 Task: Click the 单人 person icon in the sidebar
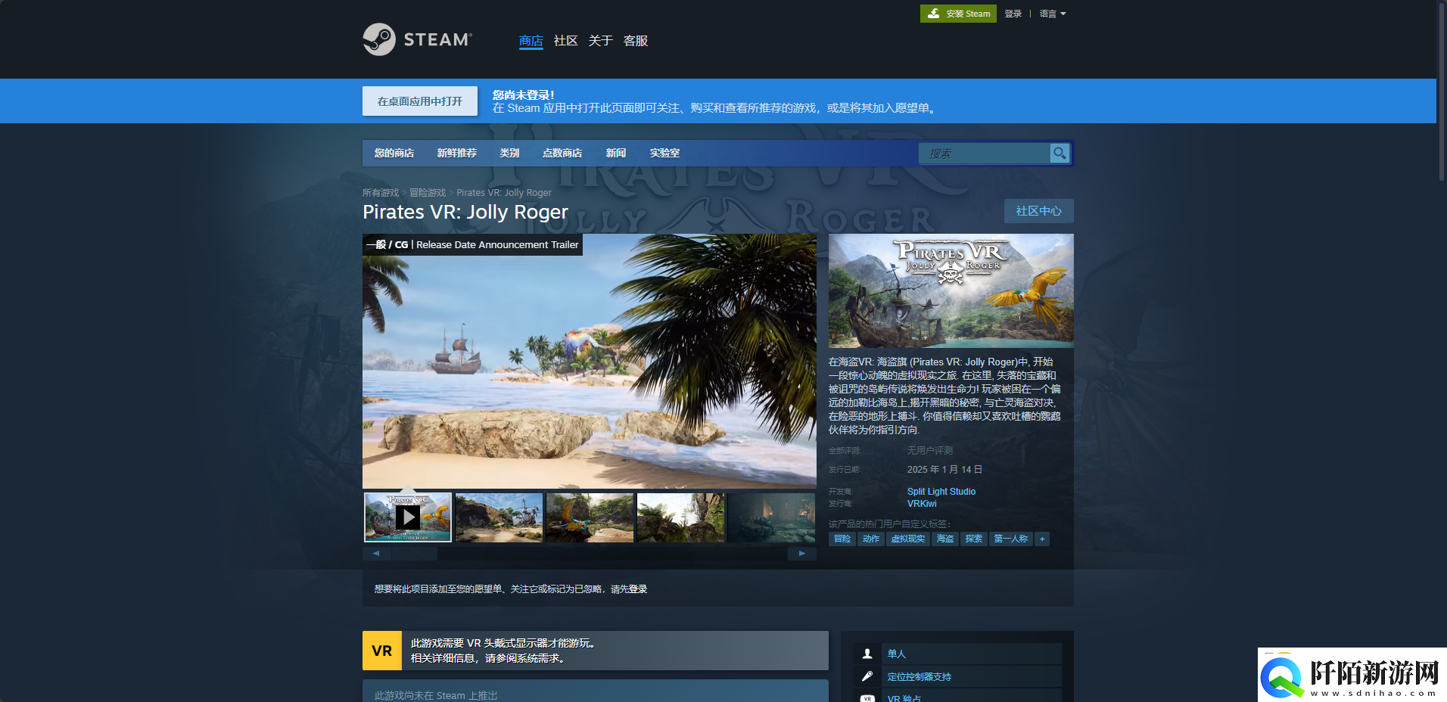(x=867, y=653)
